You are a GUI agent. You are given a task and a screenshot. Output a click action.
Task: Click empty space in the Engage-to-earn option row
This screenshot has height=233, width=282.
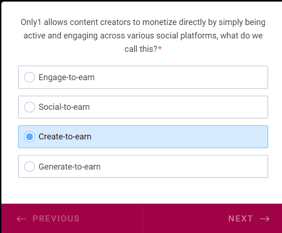tap(186, 77)
